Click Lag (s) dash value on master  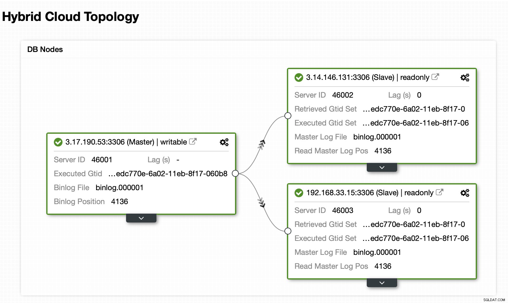[178, 160]
